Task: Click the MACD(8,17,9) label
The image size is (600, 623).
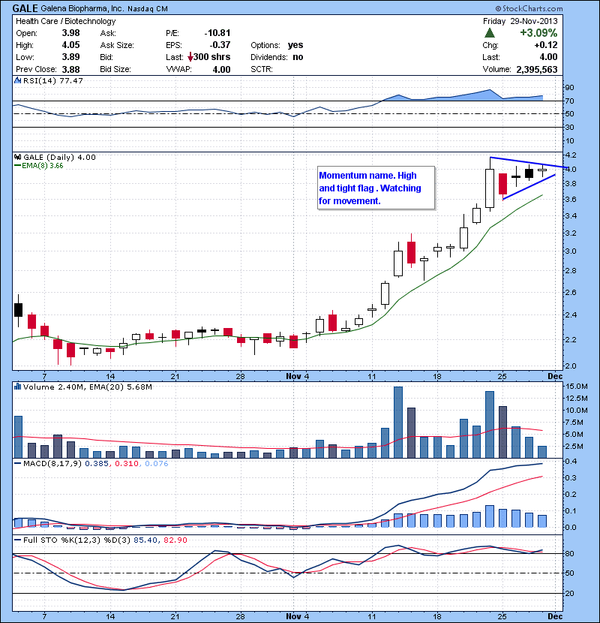Action: [52, 463]
